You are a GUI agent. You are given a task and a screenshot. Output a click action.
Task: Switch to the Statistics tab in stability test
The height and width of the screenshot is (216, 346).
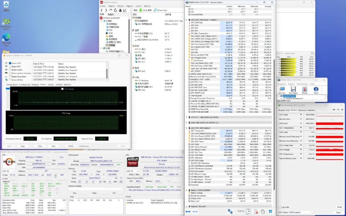67,85
